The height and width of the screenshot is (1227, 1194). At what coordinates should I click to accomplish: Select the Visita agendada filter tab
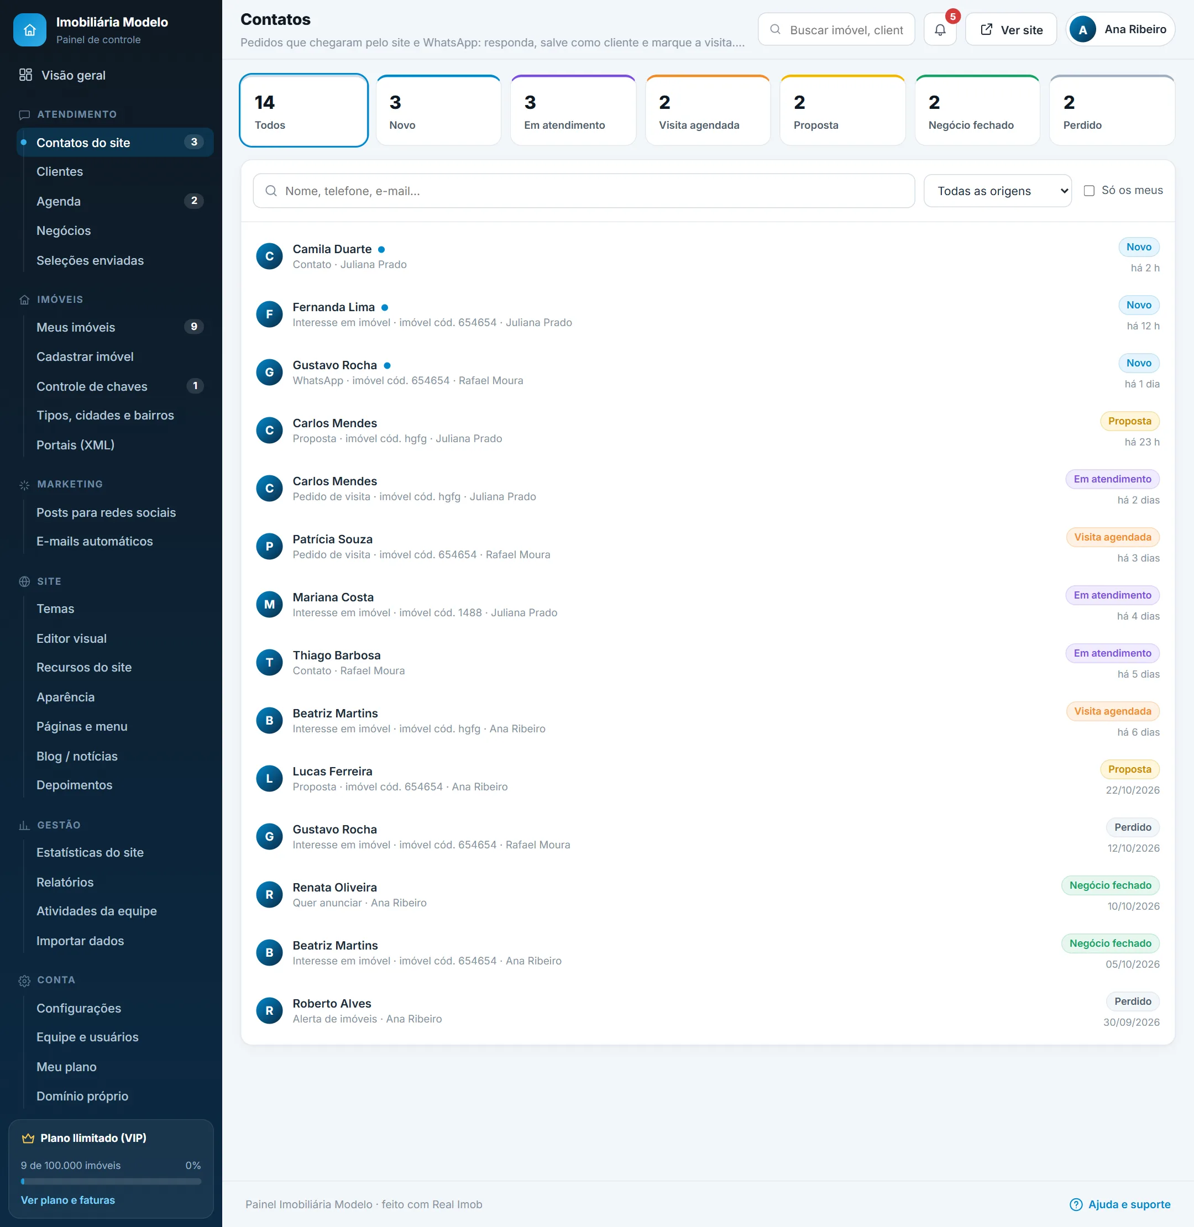[708, 111]
